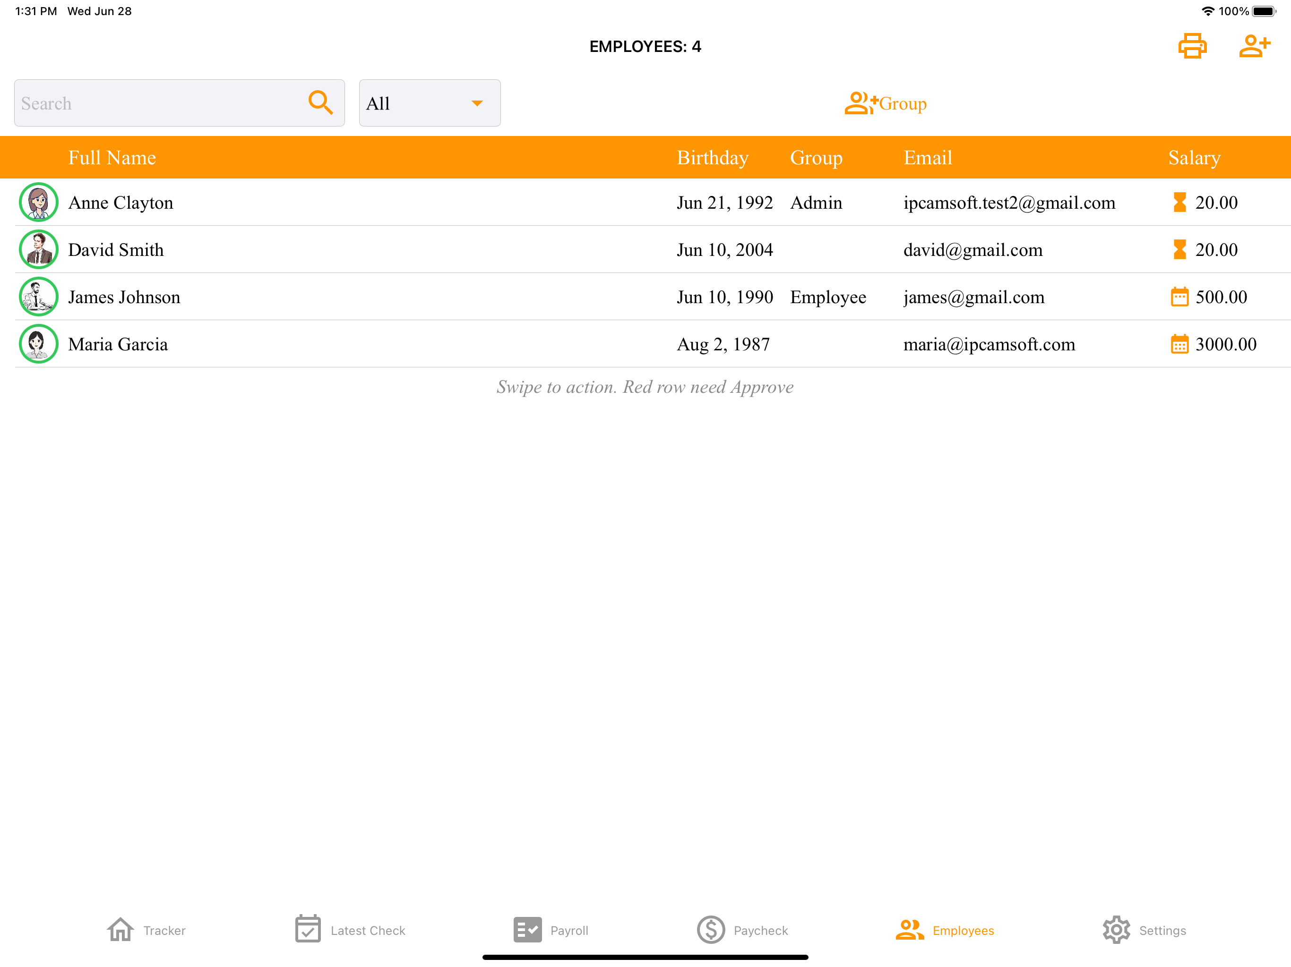Screen dimensions: 1291x967
Task: Tap James Johnson's avatar
Action: 39,297
